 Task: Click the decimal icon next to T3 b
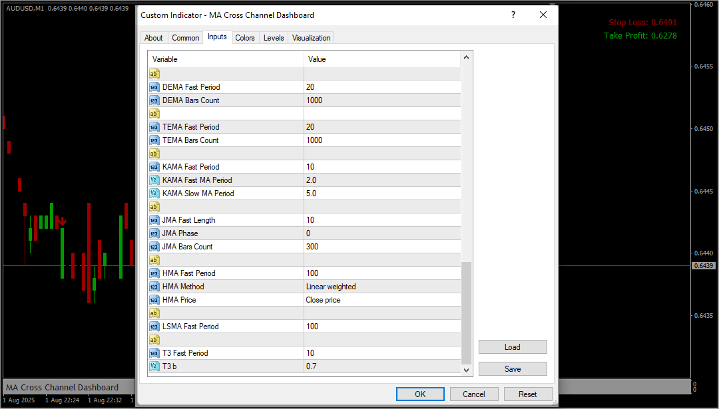154,366
